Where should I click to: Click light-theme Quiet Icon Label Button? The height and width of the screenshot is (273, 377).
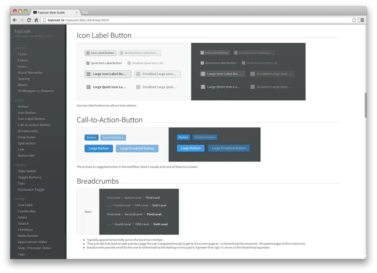point(104,63)
